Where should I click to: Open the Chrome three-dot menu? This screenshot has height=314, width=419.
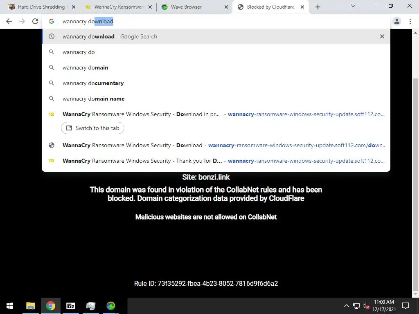point(410,21)
